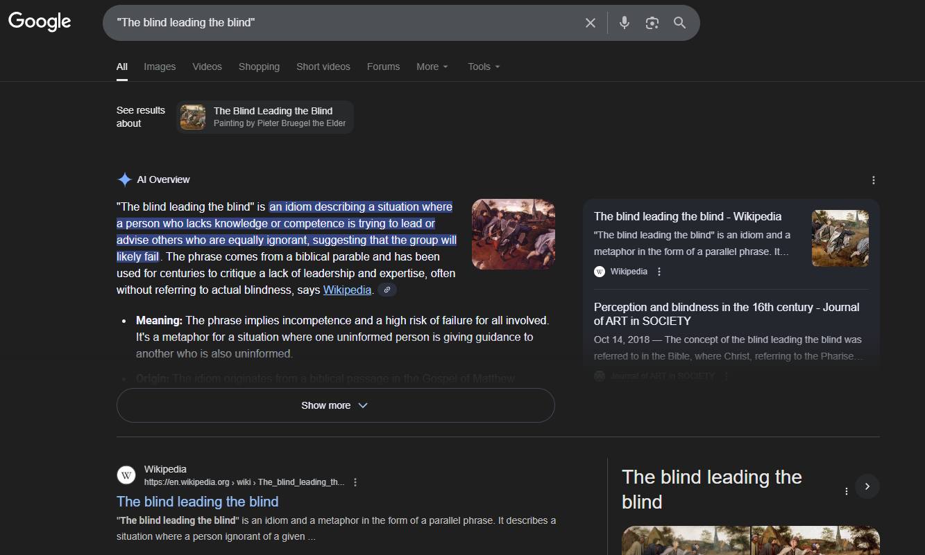Go to the Forums tab

coord(384,67)
